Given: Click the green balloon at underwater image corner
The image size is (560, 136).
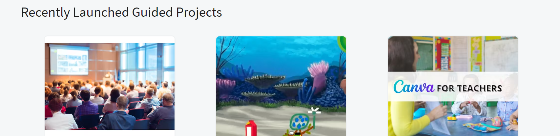Looking at the screenshot, I should click(x=342, y=44).
